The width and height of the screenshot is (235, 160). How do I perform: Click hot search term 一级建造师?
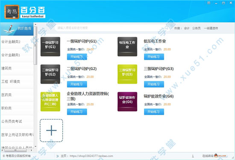[x=211, y=28]
